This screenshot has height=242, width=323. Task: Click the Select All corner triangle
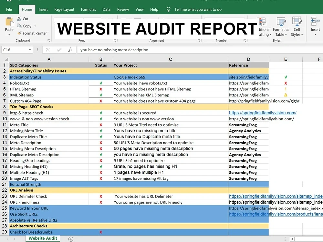click(x=6, y=59)
